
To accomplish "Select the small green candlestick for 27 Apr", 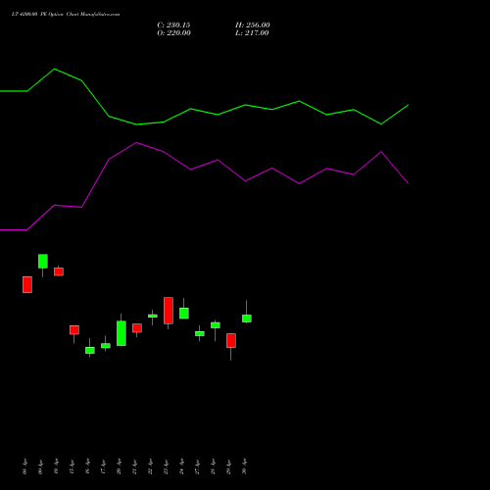I will coord(200,333).
